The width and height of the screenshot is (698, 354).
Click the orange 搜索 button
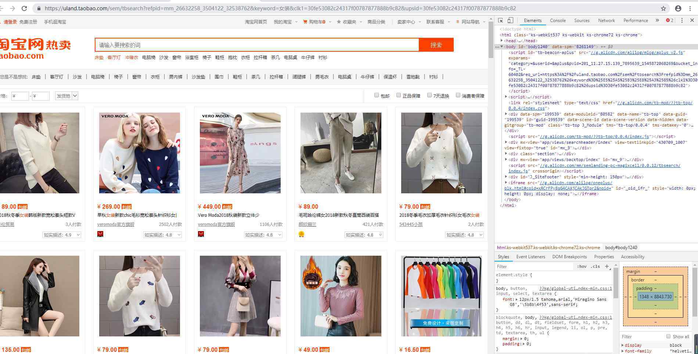[x=436, y=45]
